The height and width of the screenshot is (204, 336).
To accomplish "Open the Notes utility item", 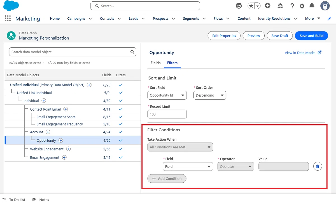I will pos(41,200).
